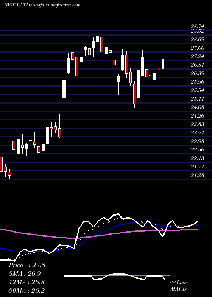Click the 25.96 price axis label

pos(197,82)
